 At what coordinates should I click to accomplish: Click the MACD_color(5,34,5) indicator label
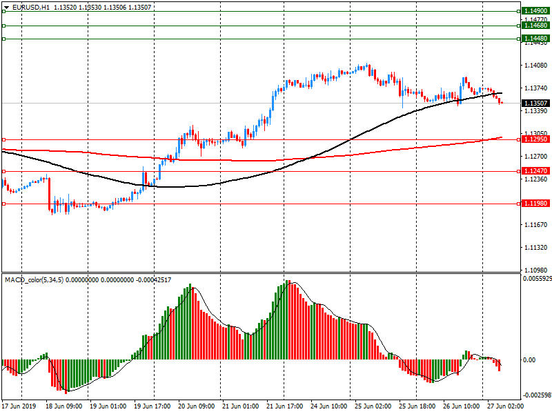(34, 280)
